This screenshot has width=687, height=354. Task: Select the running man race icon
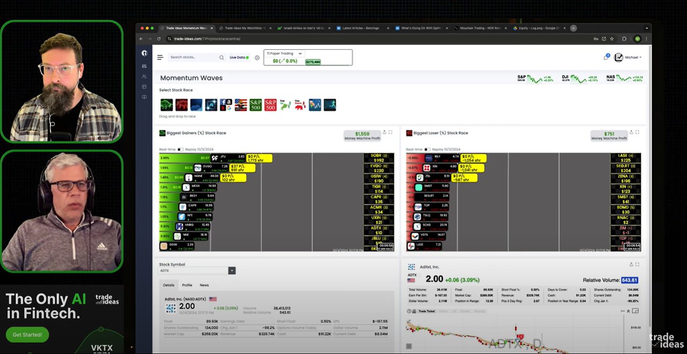click(330, 105)
